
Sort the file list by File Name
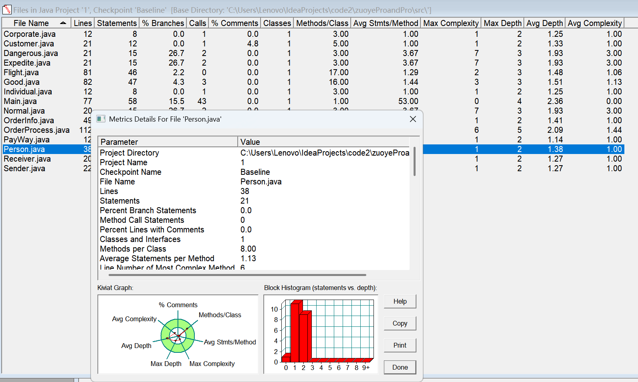(36, 23)
